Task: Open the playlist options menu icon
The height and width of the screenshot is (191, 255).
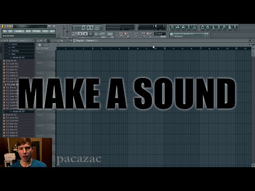Action: coord(38,41)
